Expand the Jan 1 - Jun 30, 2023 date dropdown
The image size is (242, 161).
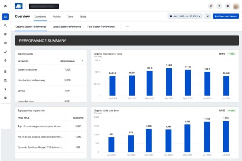185,16
